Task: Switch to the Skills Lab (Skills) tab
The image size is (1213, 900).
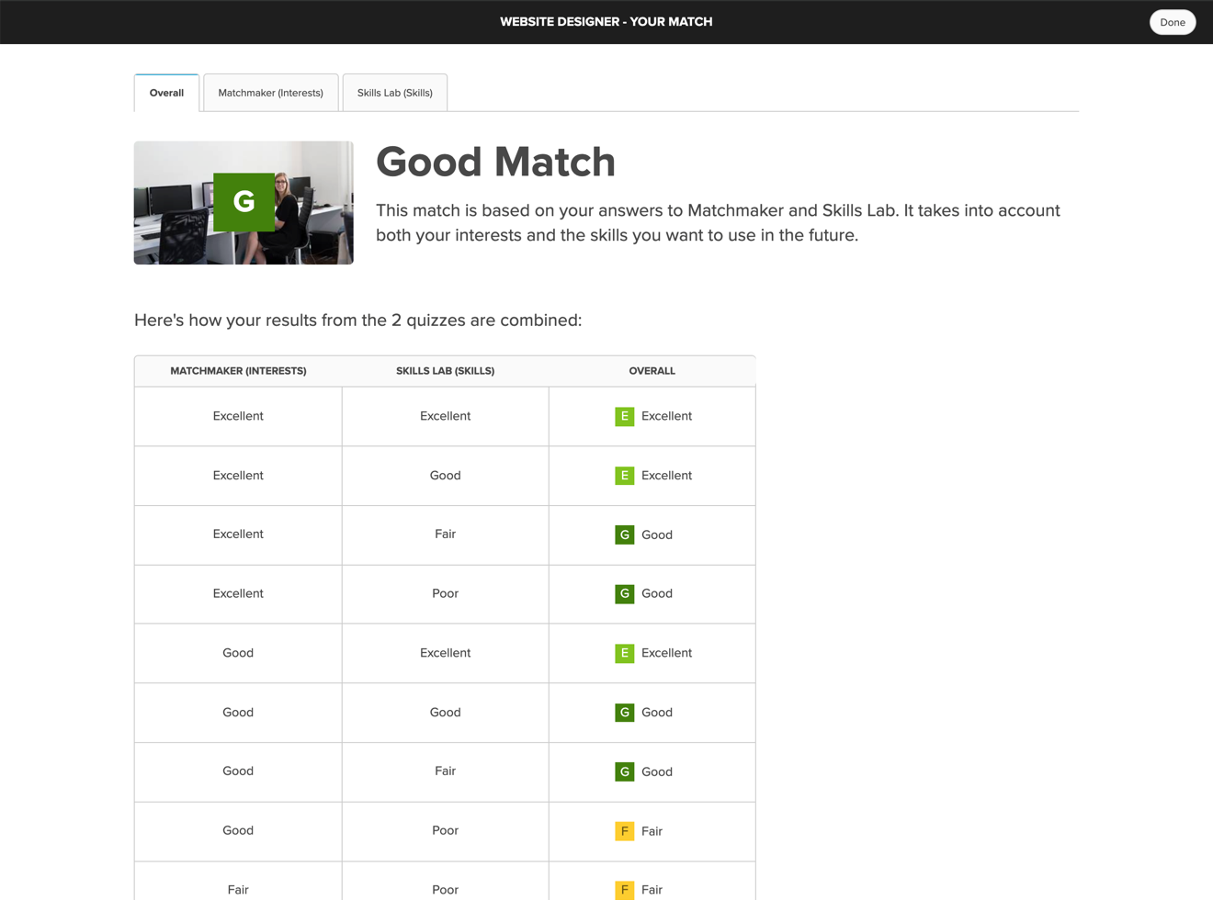Action: [394, 93]
